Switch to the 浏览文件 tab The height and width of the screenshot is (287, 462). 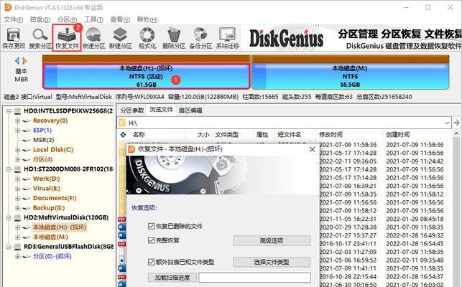(x=161, y=110)
